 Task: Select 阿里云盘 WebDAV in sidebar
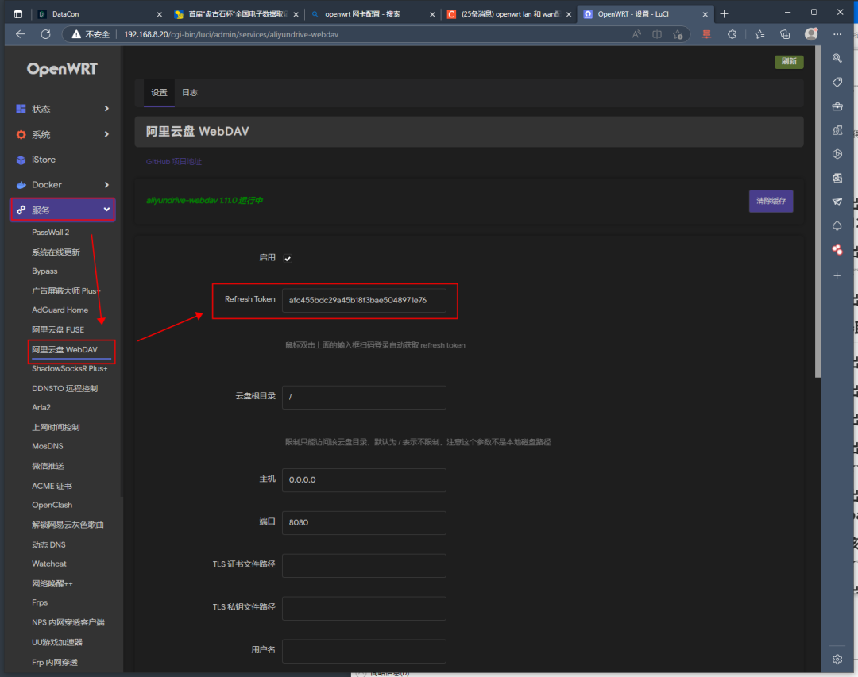point(64,349)
